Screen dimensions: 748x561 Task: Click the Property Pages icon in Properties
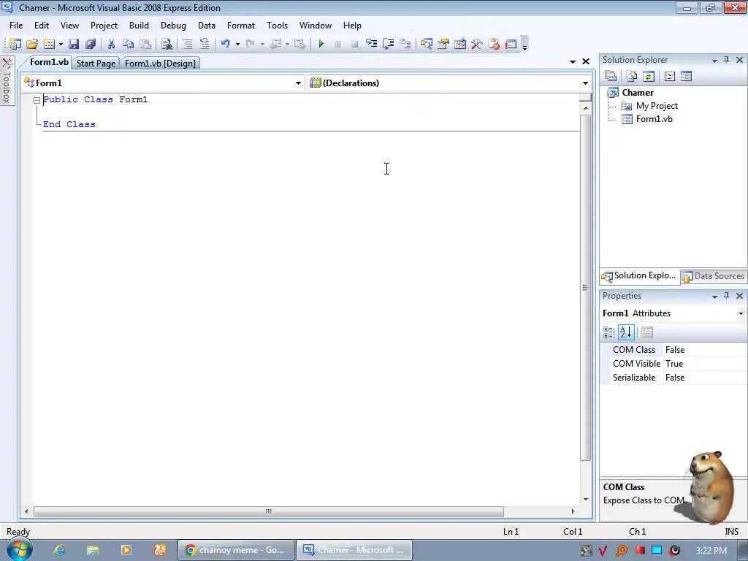(x=647, y=332)
